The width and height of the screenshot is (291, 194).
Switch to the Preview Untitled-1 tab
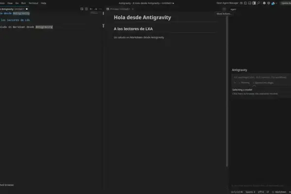click(119, 9)
